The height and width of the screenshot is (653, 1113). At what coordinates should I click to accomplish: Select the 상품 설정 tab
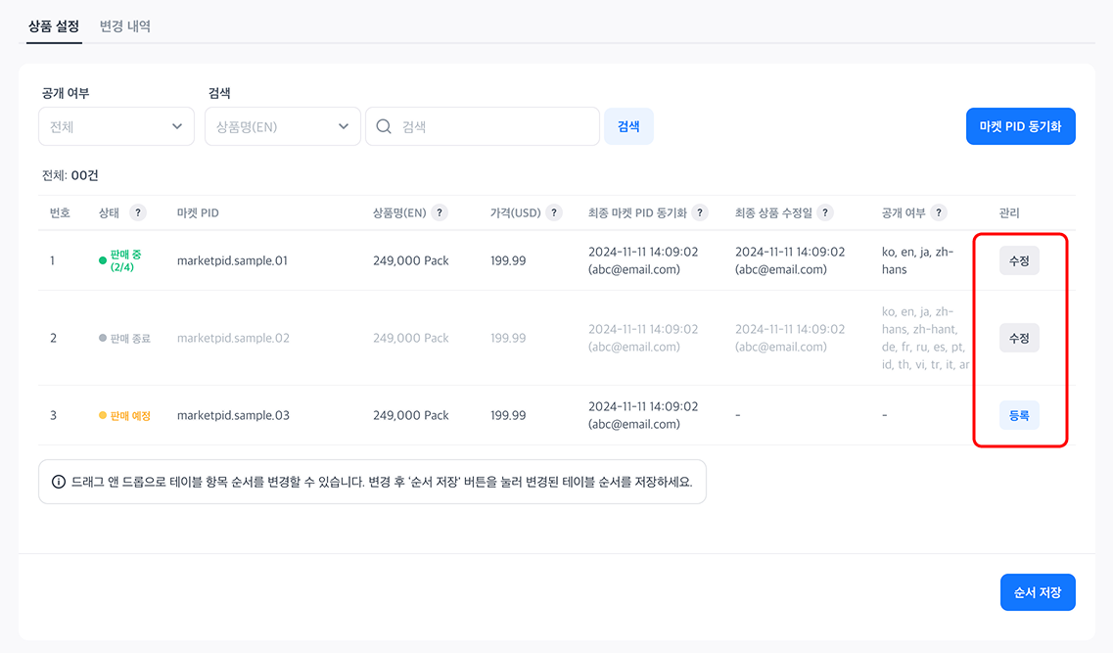click(x=54, y=26)
